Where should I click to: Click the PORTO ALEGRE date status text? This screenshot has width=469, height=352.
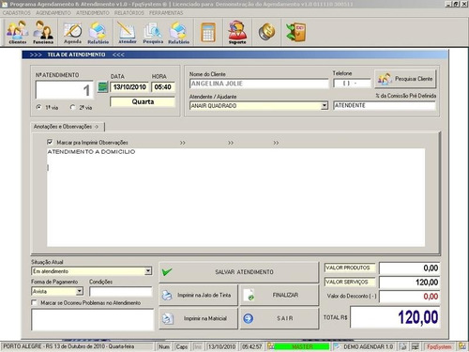[x=68, y=346]
